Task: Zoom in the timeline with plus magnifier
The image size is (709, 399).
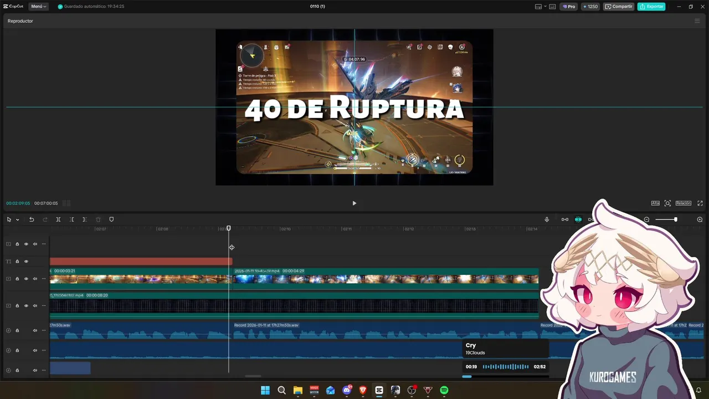Action: (x=700, y=219)
